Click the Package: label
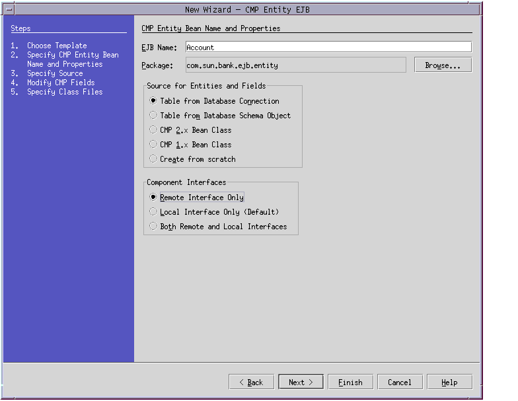Screen dimensions: 518x401 pyautogui.click(x=157, y=65)
